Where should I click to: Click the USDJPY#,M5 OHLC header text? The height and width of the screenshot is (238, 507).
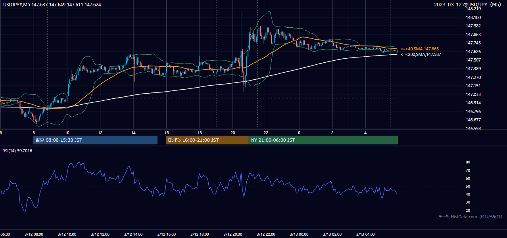[52, 5]
